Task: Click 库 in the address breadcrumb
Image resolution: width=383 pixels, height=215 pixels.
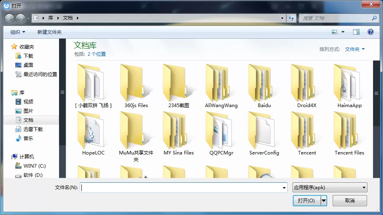Action: 51,18
